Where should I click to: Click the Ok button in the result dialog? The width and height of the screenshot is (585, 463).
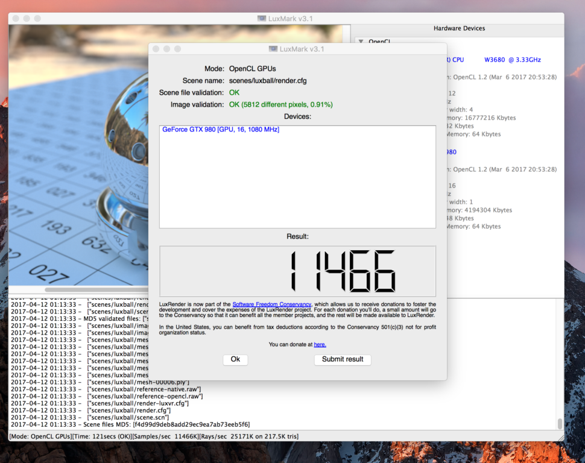click(235, 360)
